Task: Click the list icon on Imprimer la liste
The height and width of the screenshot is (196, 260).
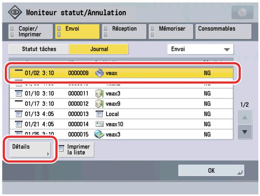Action: (62, 149)
